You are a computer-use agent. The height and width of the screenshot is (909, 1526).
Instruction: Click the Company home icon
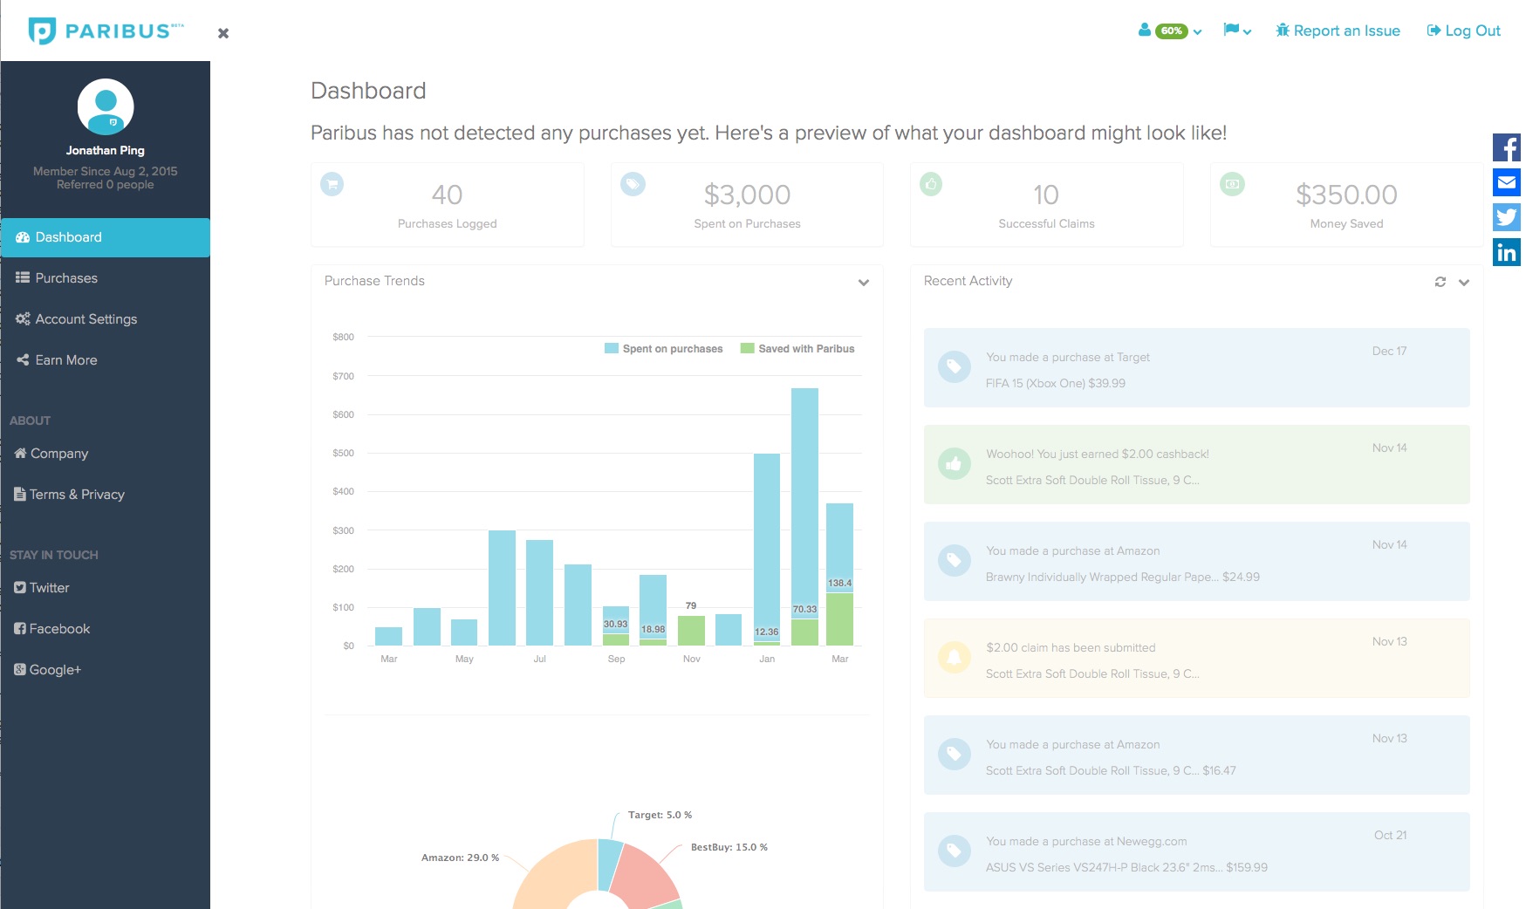20,453
